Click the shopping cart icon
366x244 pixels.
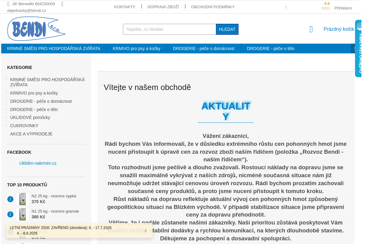click(311, 29)
